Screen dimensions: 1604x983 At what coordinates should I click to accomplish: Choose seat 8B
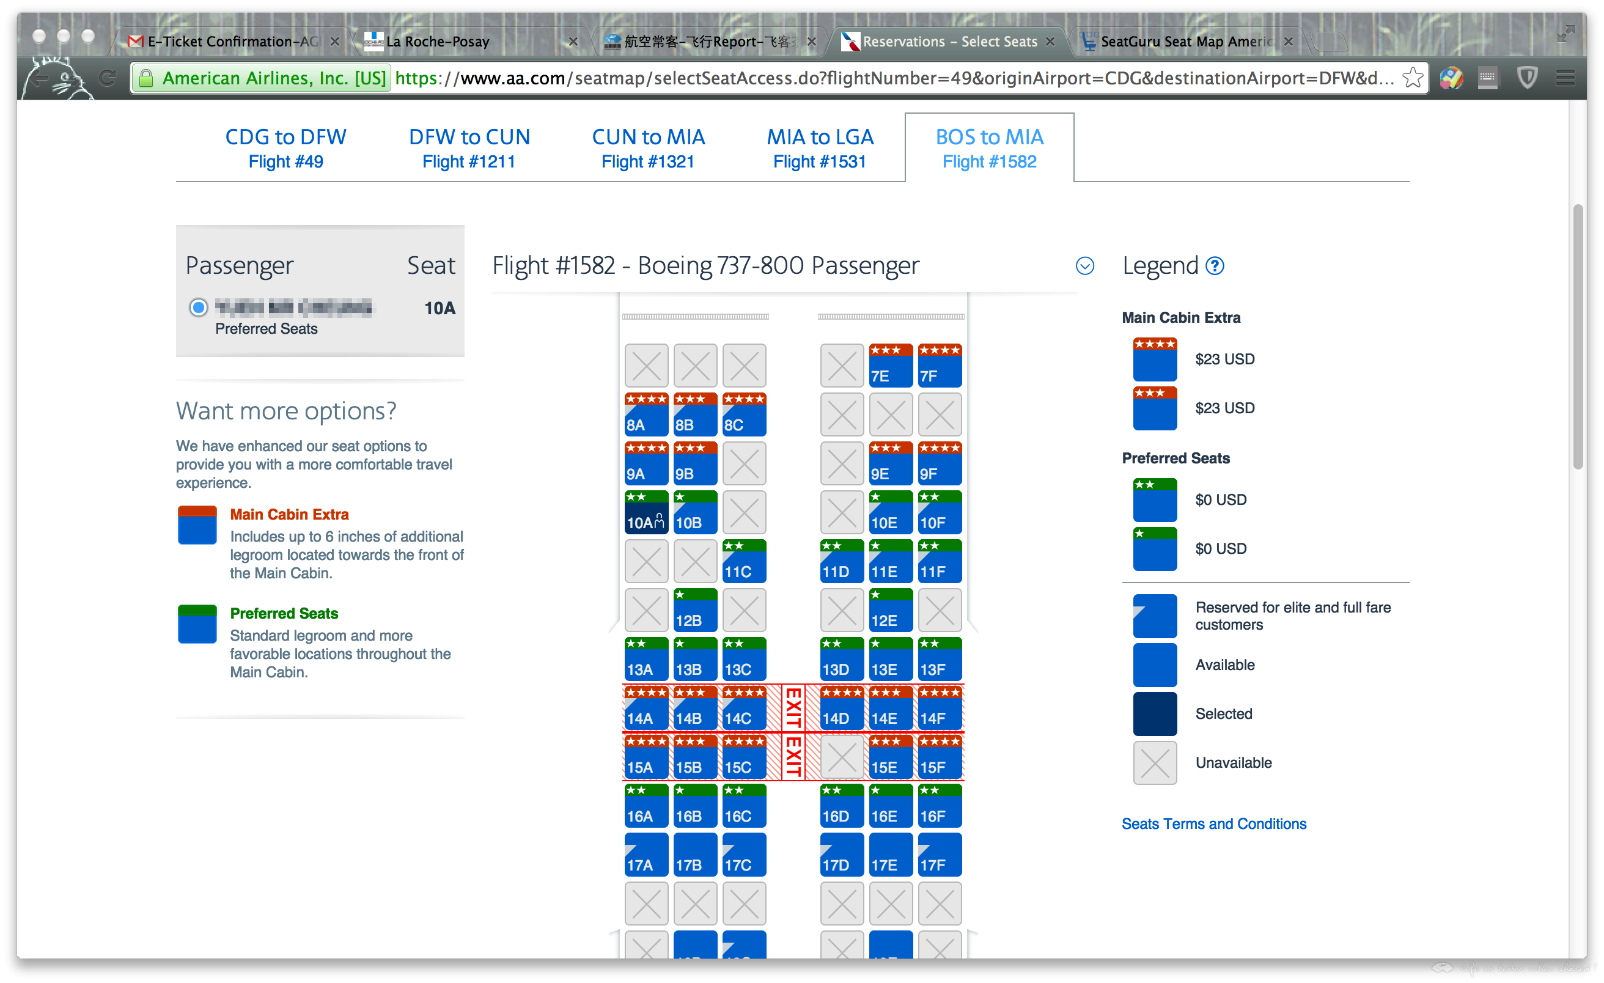[x=694, y=414]
